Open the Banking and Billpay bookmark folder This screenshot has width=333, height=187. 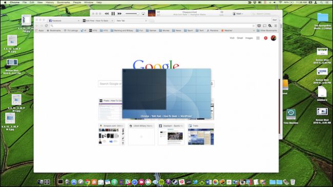pos(122,31)
